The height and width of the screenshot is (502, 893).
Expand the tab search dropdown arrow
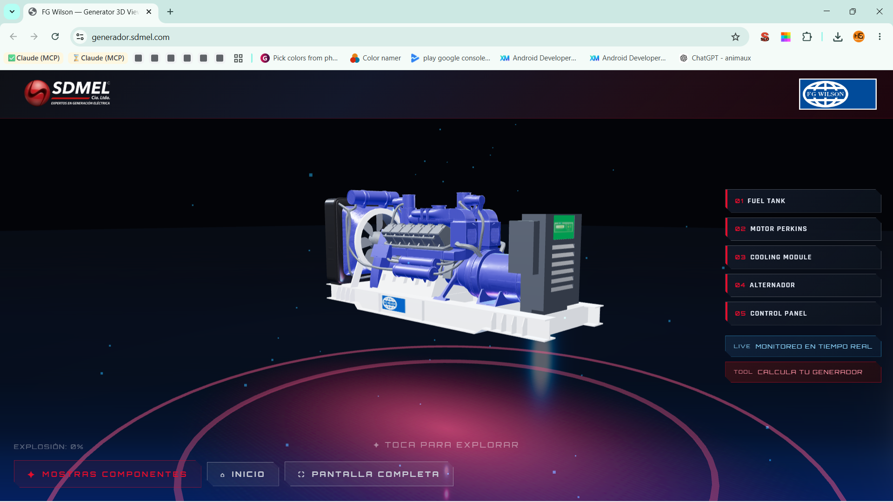(x=12, y=12)
